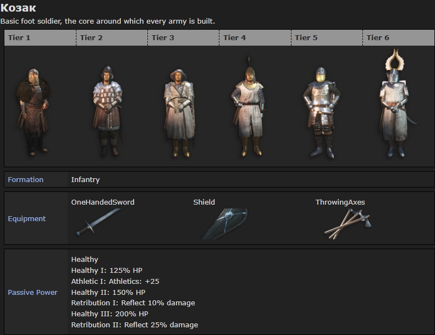Click the Formation row label
435x335 pixels.
[x=25, y=180]
